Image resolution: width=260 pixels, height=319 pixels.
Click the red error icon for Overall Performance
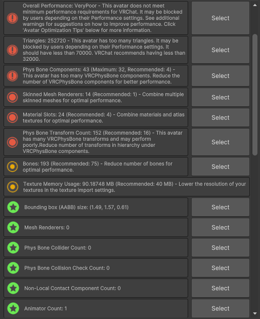pyautogui.click(x=13, y=18)
